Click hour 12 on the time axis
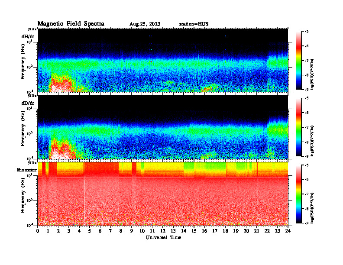The width and height of the screenshot is (343, 265). click(163, 231)
